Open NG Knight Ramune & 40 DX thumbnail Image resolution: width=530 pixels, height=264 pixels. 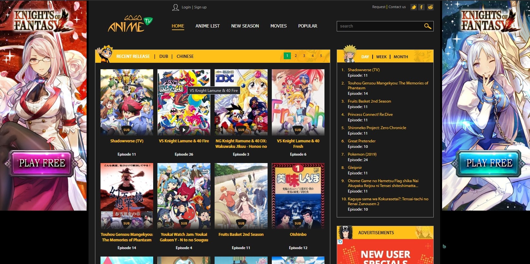[x=241, y=102]
